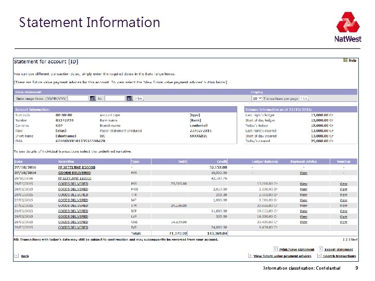View voucher for the MOB row

[x=344, y=189]
